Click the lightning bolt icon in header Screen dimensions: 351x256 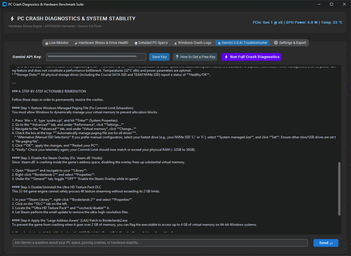pyautogui.click(x=12, y=19)
